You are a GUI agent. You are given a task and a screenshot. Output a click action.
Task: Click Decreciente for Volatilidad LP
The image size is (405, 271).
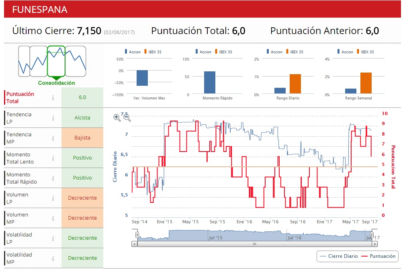coord(82,238)
